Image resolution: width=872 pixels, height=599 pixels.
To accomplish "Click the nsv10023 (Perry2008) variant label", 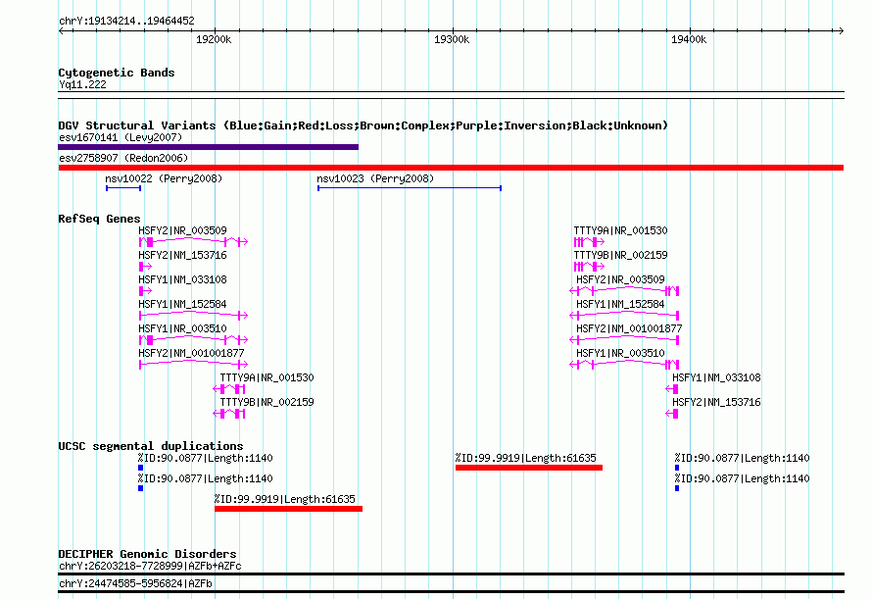I will tap(375, 178).
